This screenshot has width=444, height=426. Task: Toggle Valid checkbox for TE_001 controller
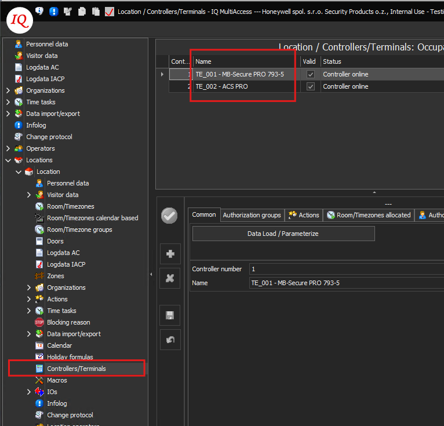[310, 74]
